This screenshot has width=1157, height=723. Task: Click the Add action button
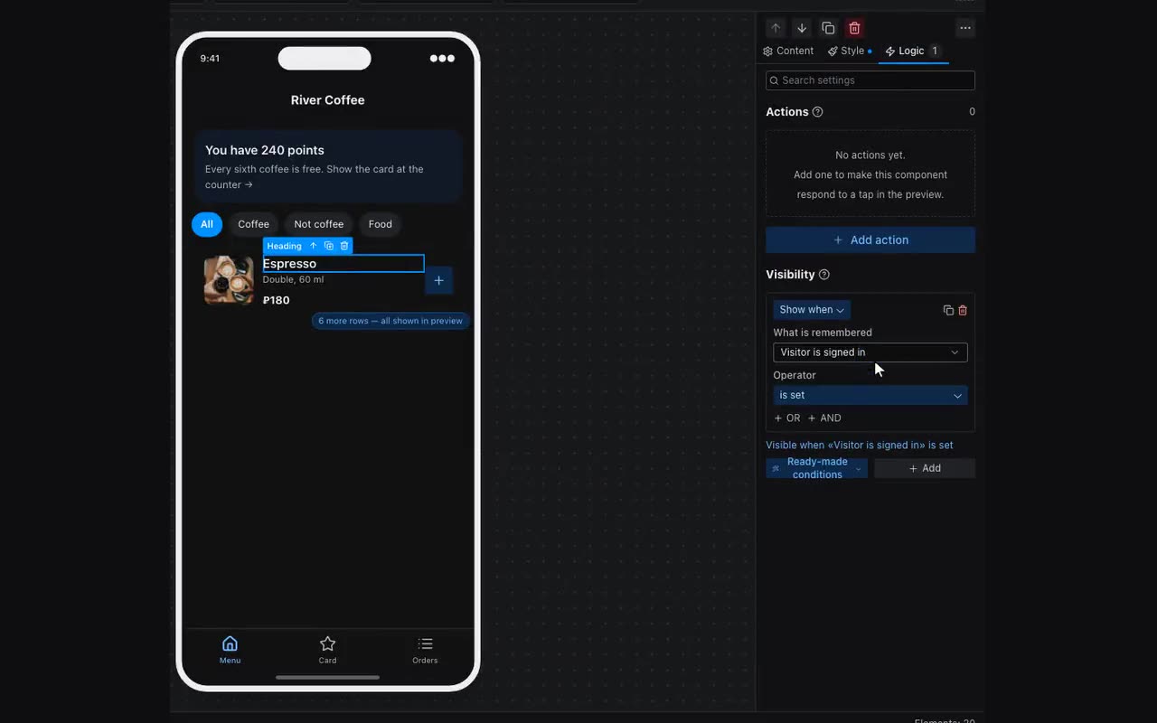tap(870, 239)
